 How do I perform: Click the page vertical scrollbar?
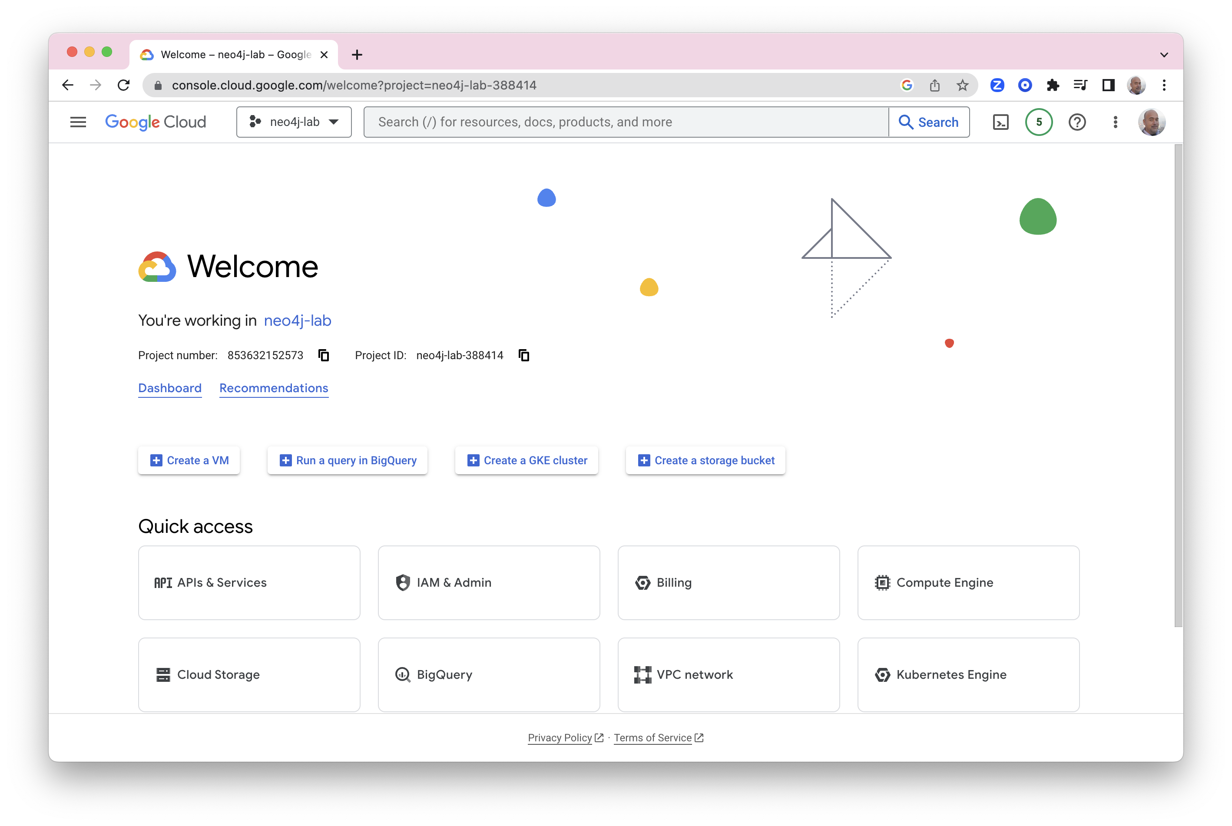pos(1178,384)
